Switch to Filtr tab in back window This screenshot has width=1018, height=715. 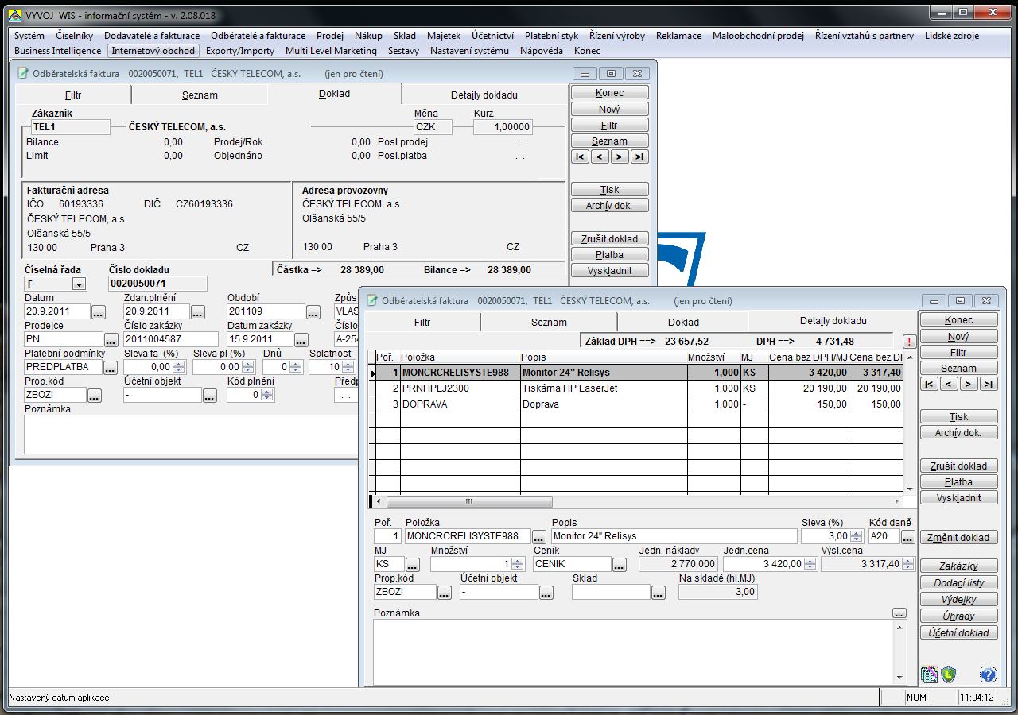click(x=73, y=95)
